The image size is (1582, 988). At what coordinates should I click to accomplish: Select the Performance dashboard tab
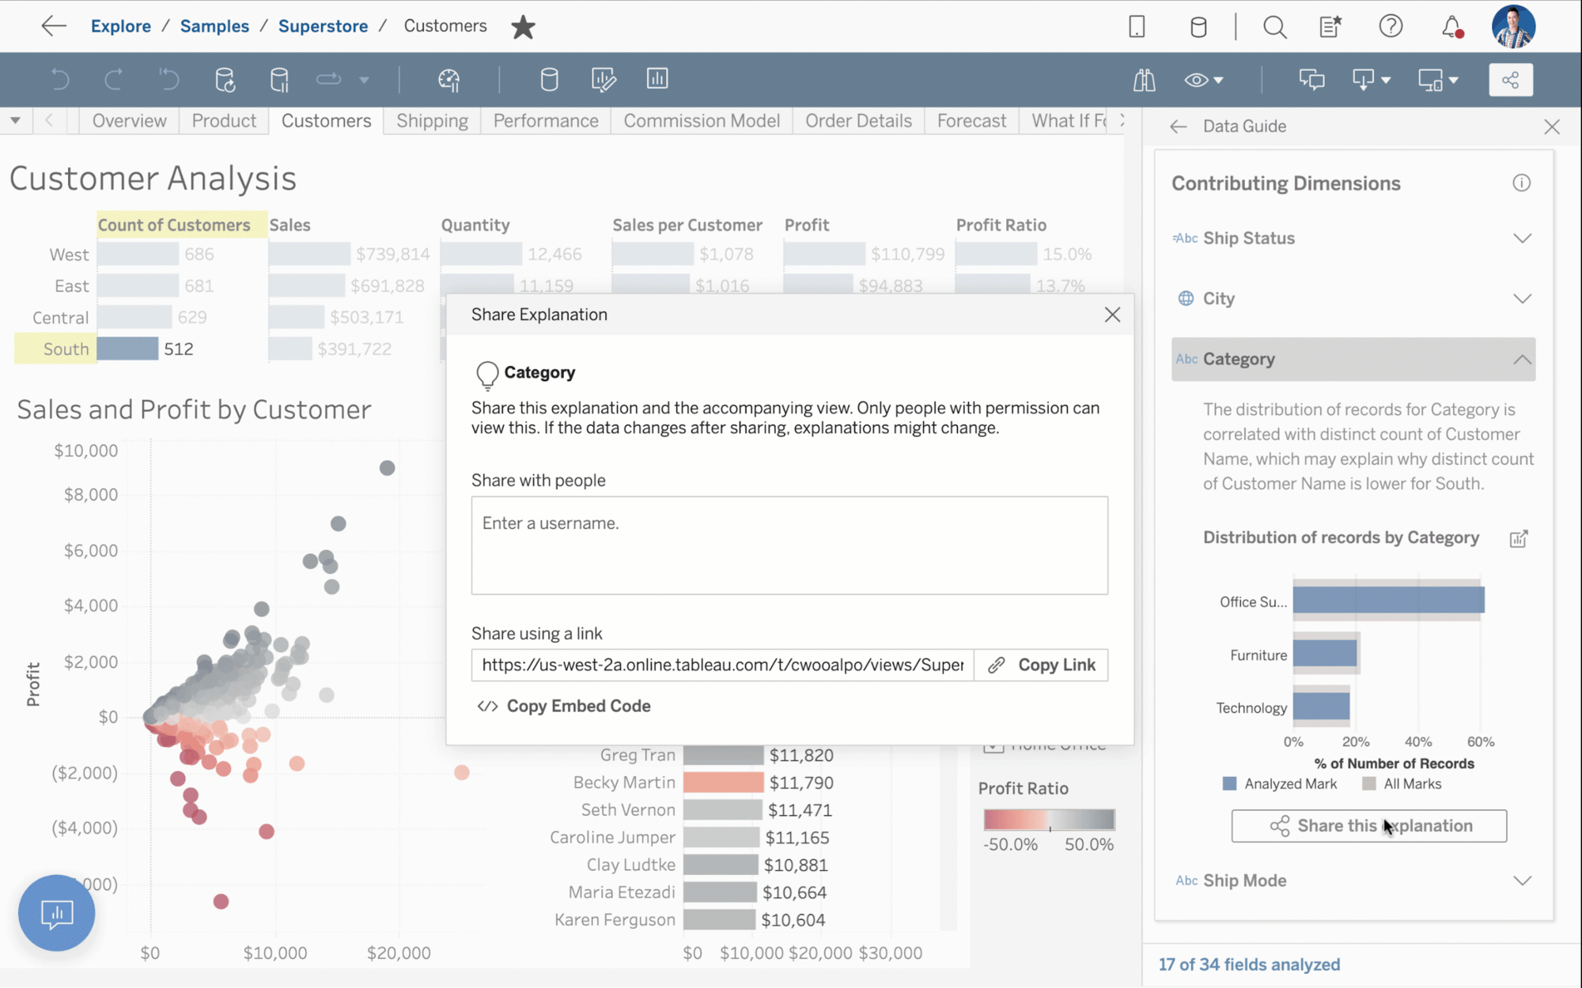tap(544, 121)
